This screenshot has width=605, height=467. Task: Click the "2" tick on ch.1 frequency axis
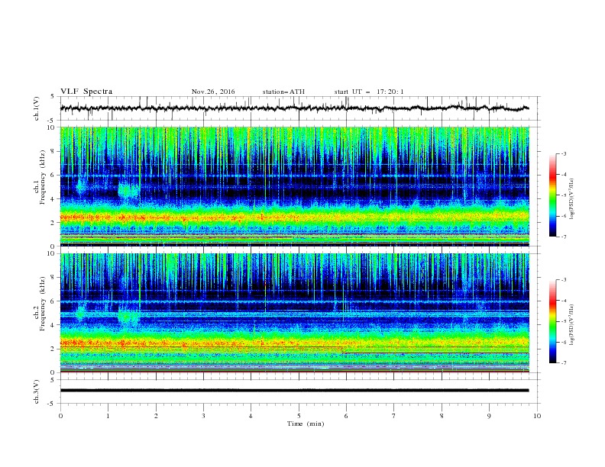coord(53,222)
